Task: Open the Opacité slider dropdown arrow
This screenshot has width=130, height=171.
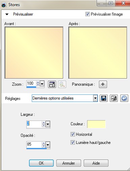Action: [x=48, y=145]
